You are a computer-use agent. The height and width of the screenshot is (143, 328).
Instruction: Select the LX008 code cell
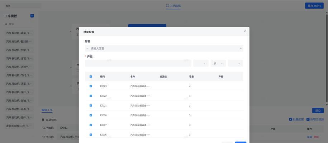click(103, 115)
